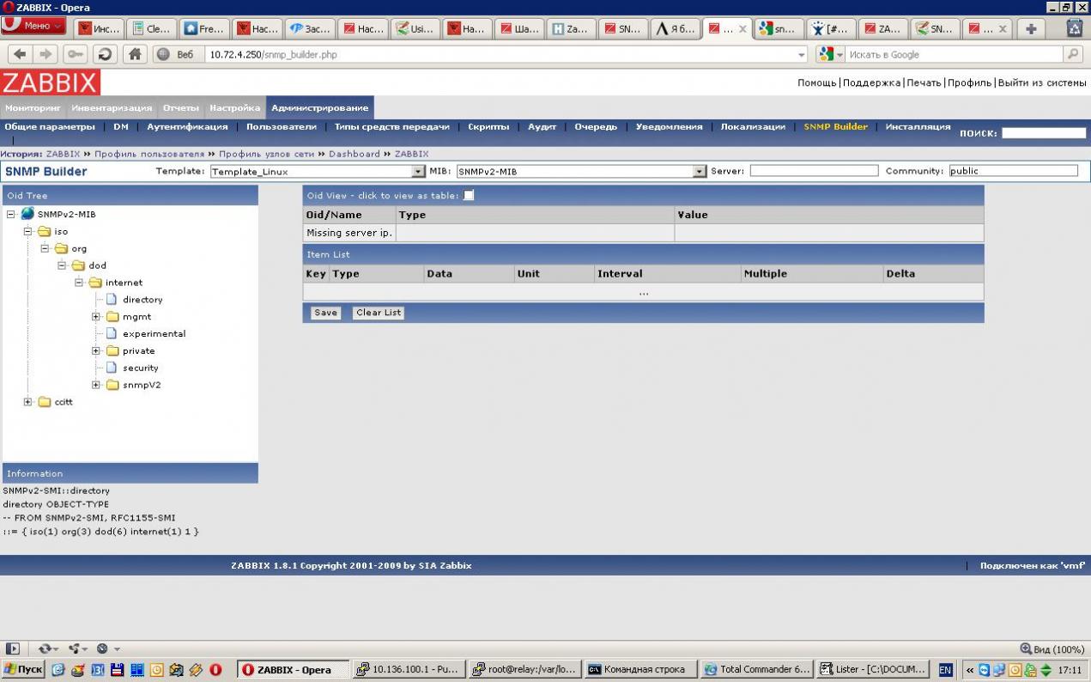
Task: Open the Google search engine dropdown arrow
Action: [840, 54]
